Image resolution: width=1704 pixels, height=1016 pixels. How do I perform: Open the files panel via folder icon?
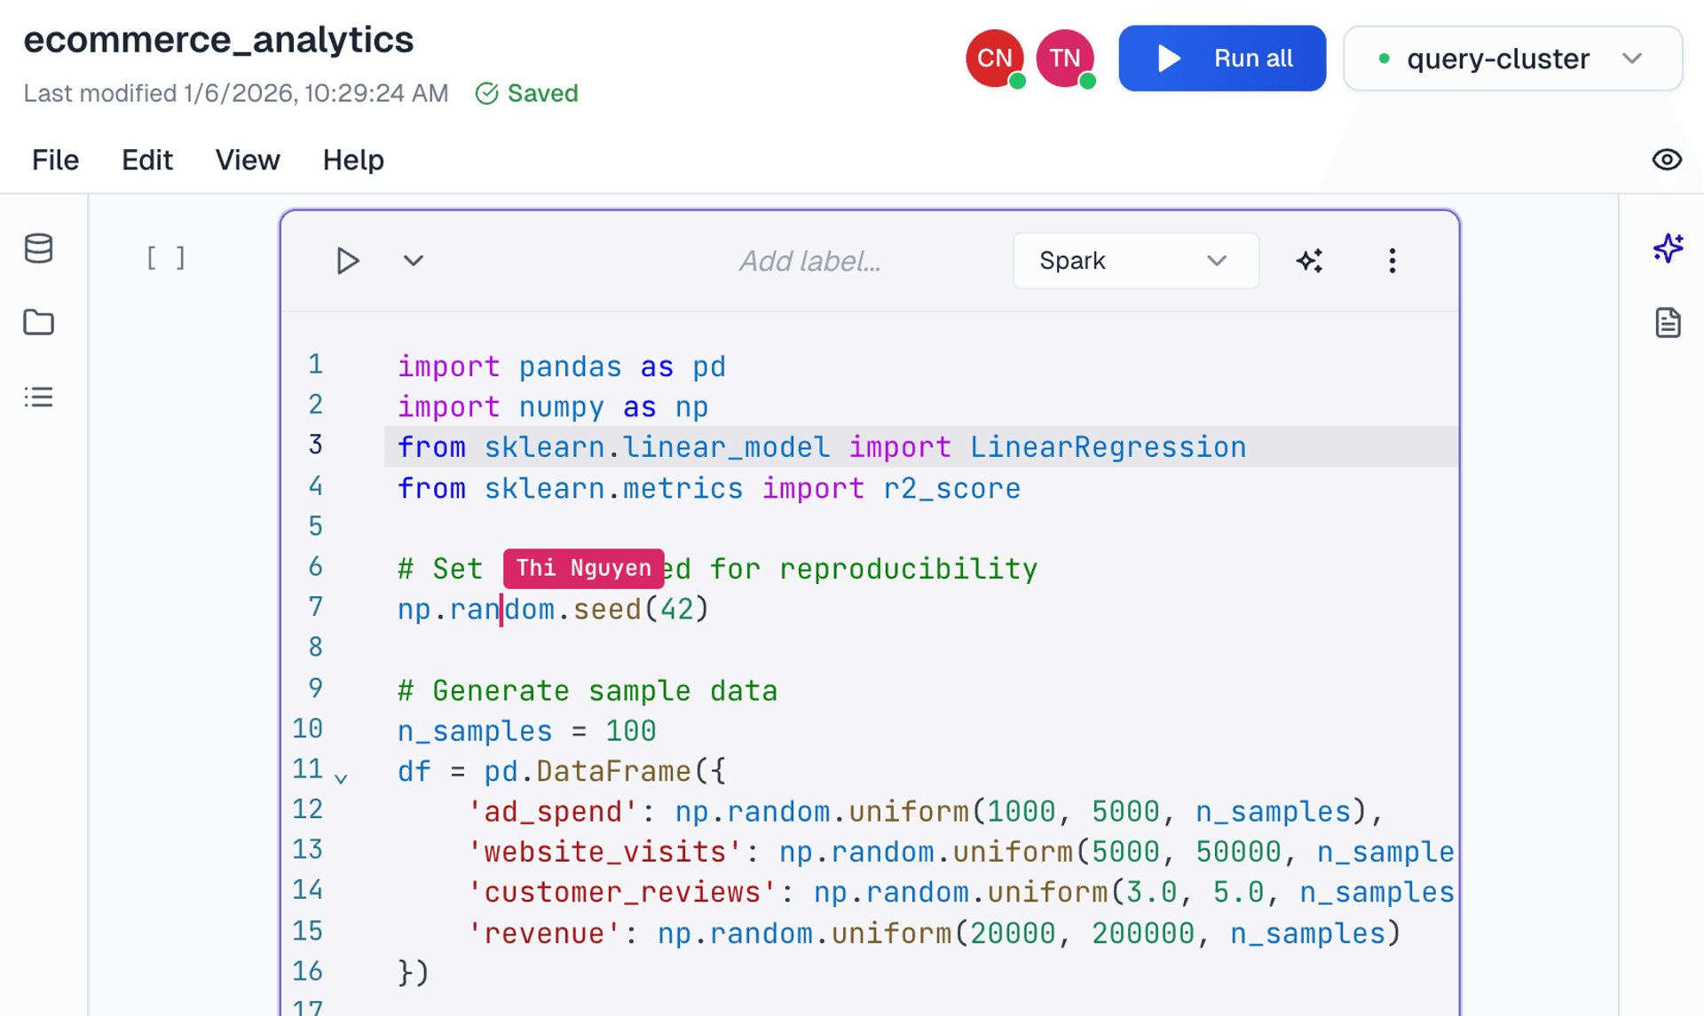(39, 322)
